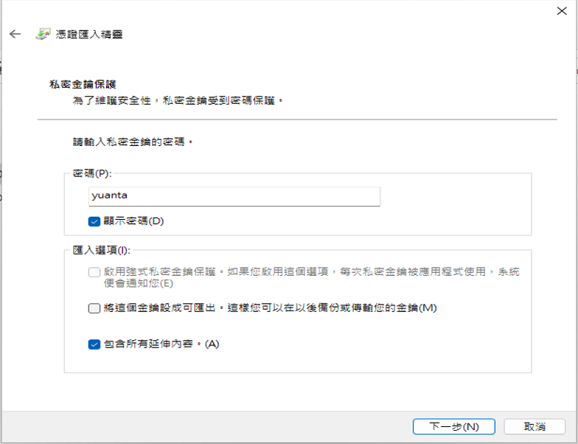This screenshot has height=444, width=578.
Task: Go back using the left arrow icon
Action: (x=15, y=34)
